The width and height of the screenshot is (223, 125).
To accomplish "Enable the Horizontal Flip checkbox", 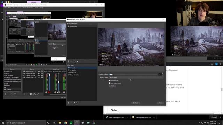I will (x=109, y=80).
